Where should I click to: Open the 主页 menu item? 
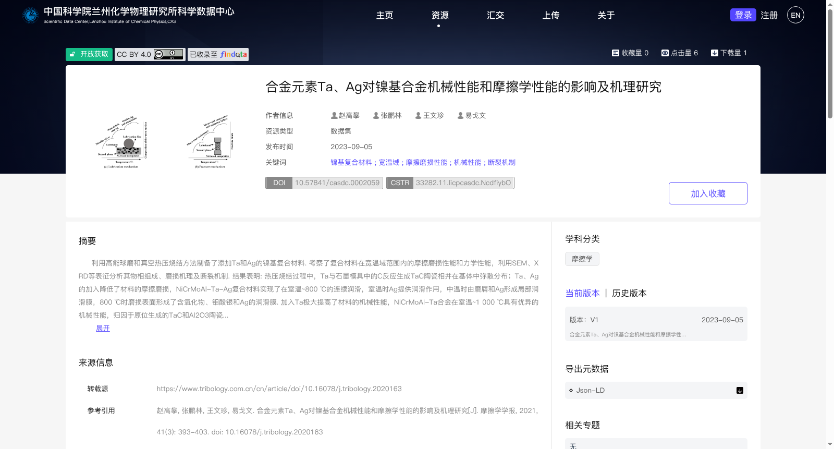point(385,15)
